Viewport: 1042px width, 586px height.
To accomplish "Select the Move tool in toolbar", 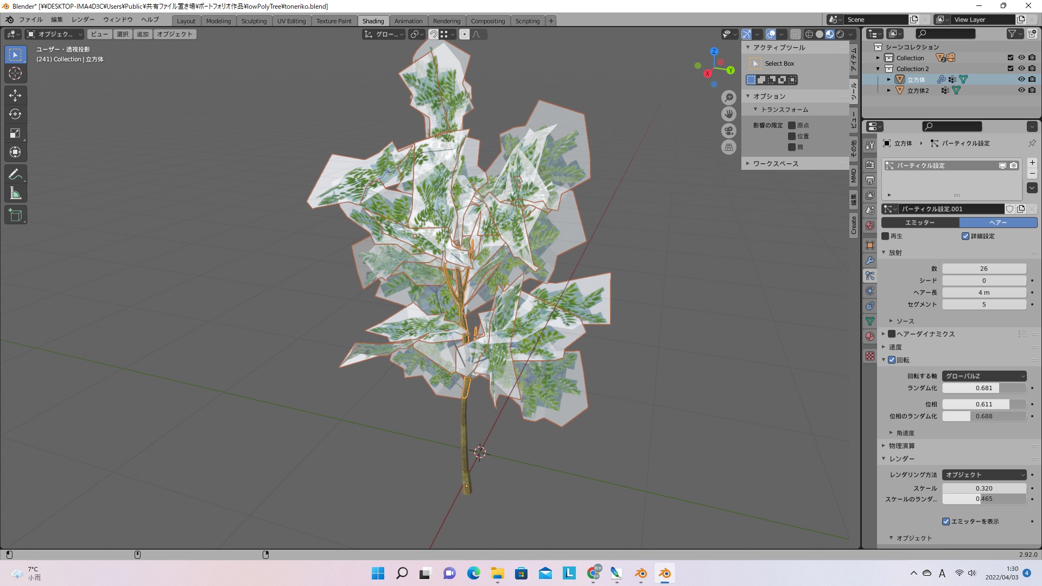I will pyautogui.click(x=15, y=95).
